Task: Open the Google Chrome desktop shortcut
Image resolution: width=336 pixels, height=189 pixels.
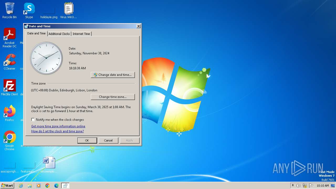Action: click(9, 140)
